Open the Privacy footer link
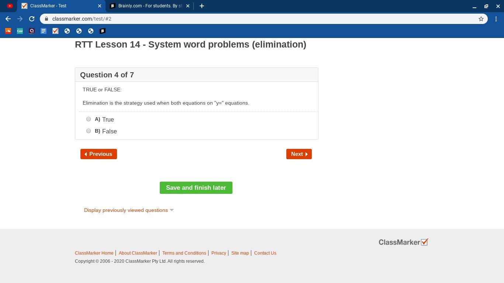504x283 pixels. tap(219, 253)
